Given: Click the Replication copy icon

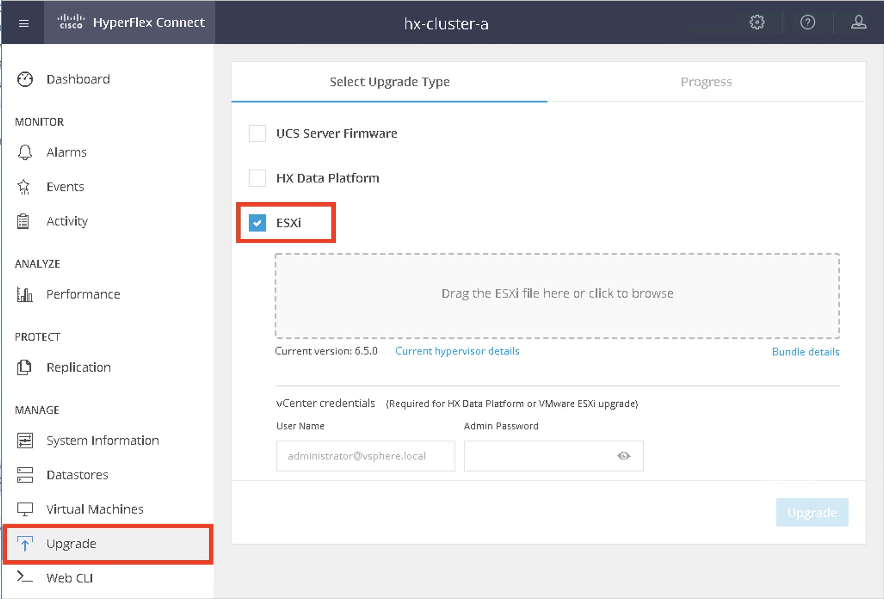Looking at the screenshot, I should pos(24,367).
